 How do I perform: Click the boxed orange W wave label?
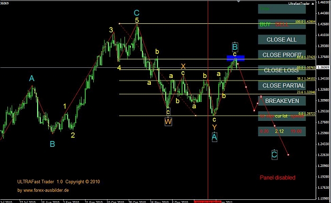168,122
